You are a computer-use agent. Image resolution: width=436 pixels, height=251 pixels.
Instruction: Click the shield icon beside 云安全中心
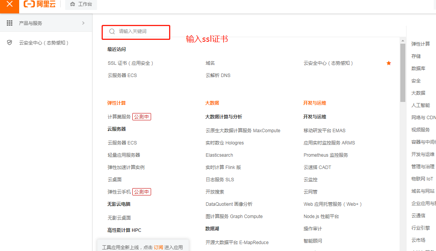point(10,43)
